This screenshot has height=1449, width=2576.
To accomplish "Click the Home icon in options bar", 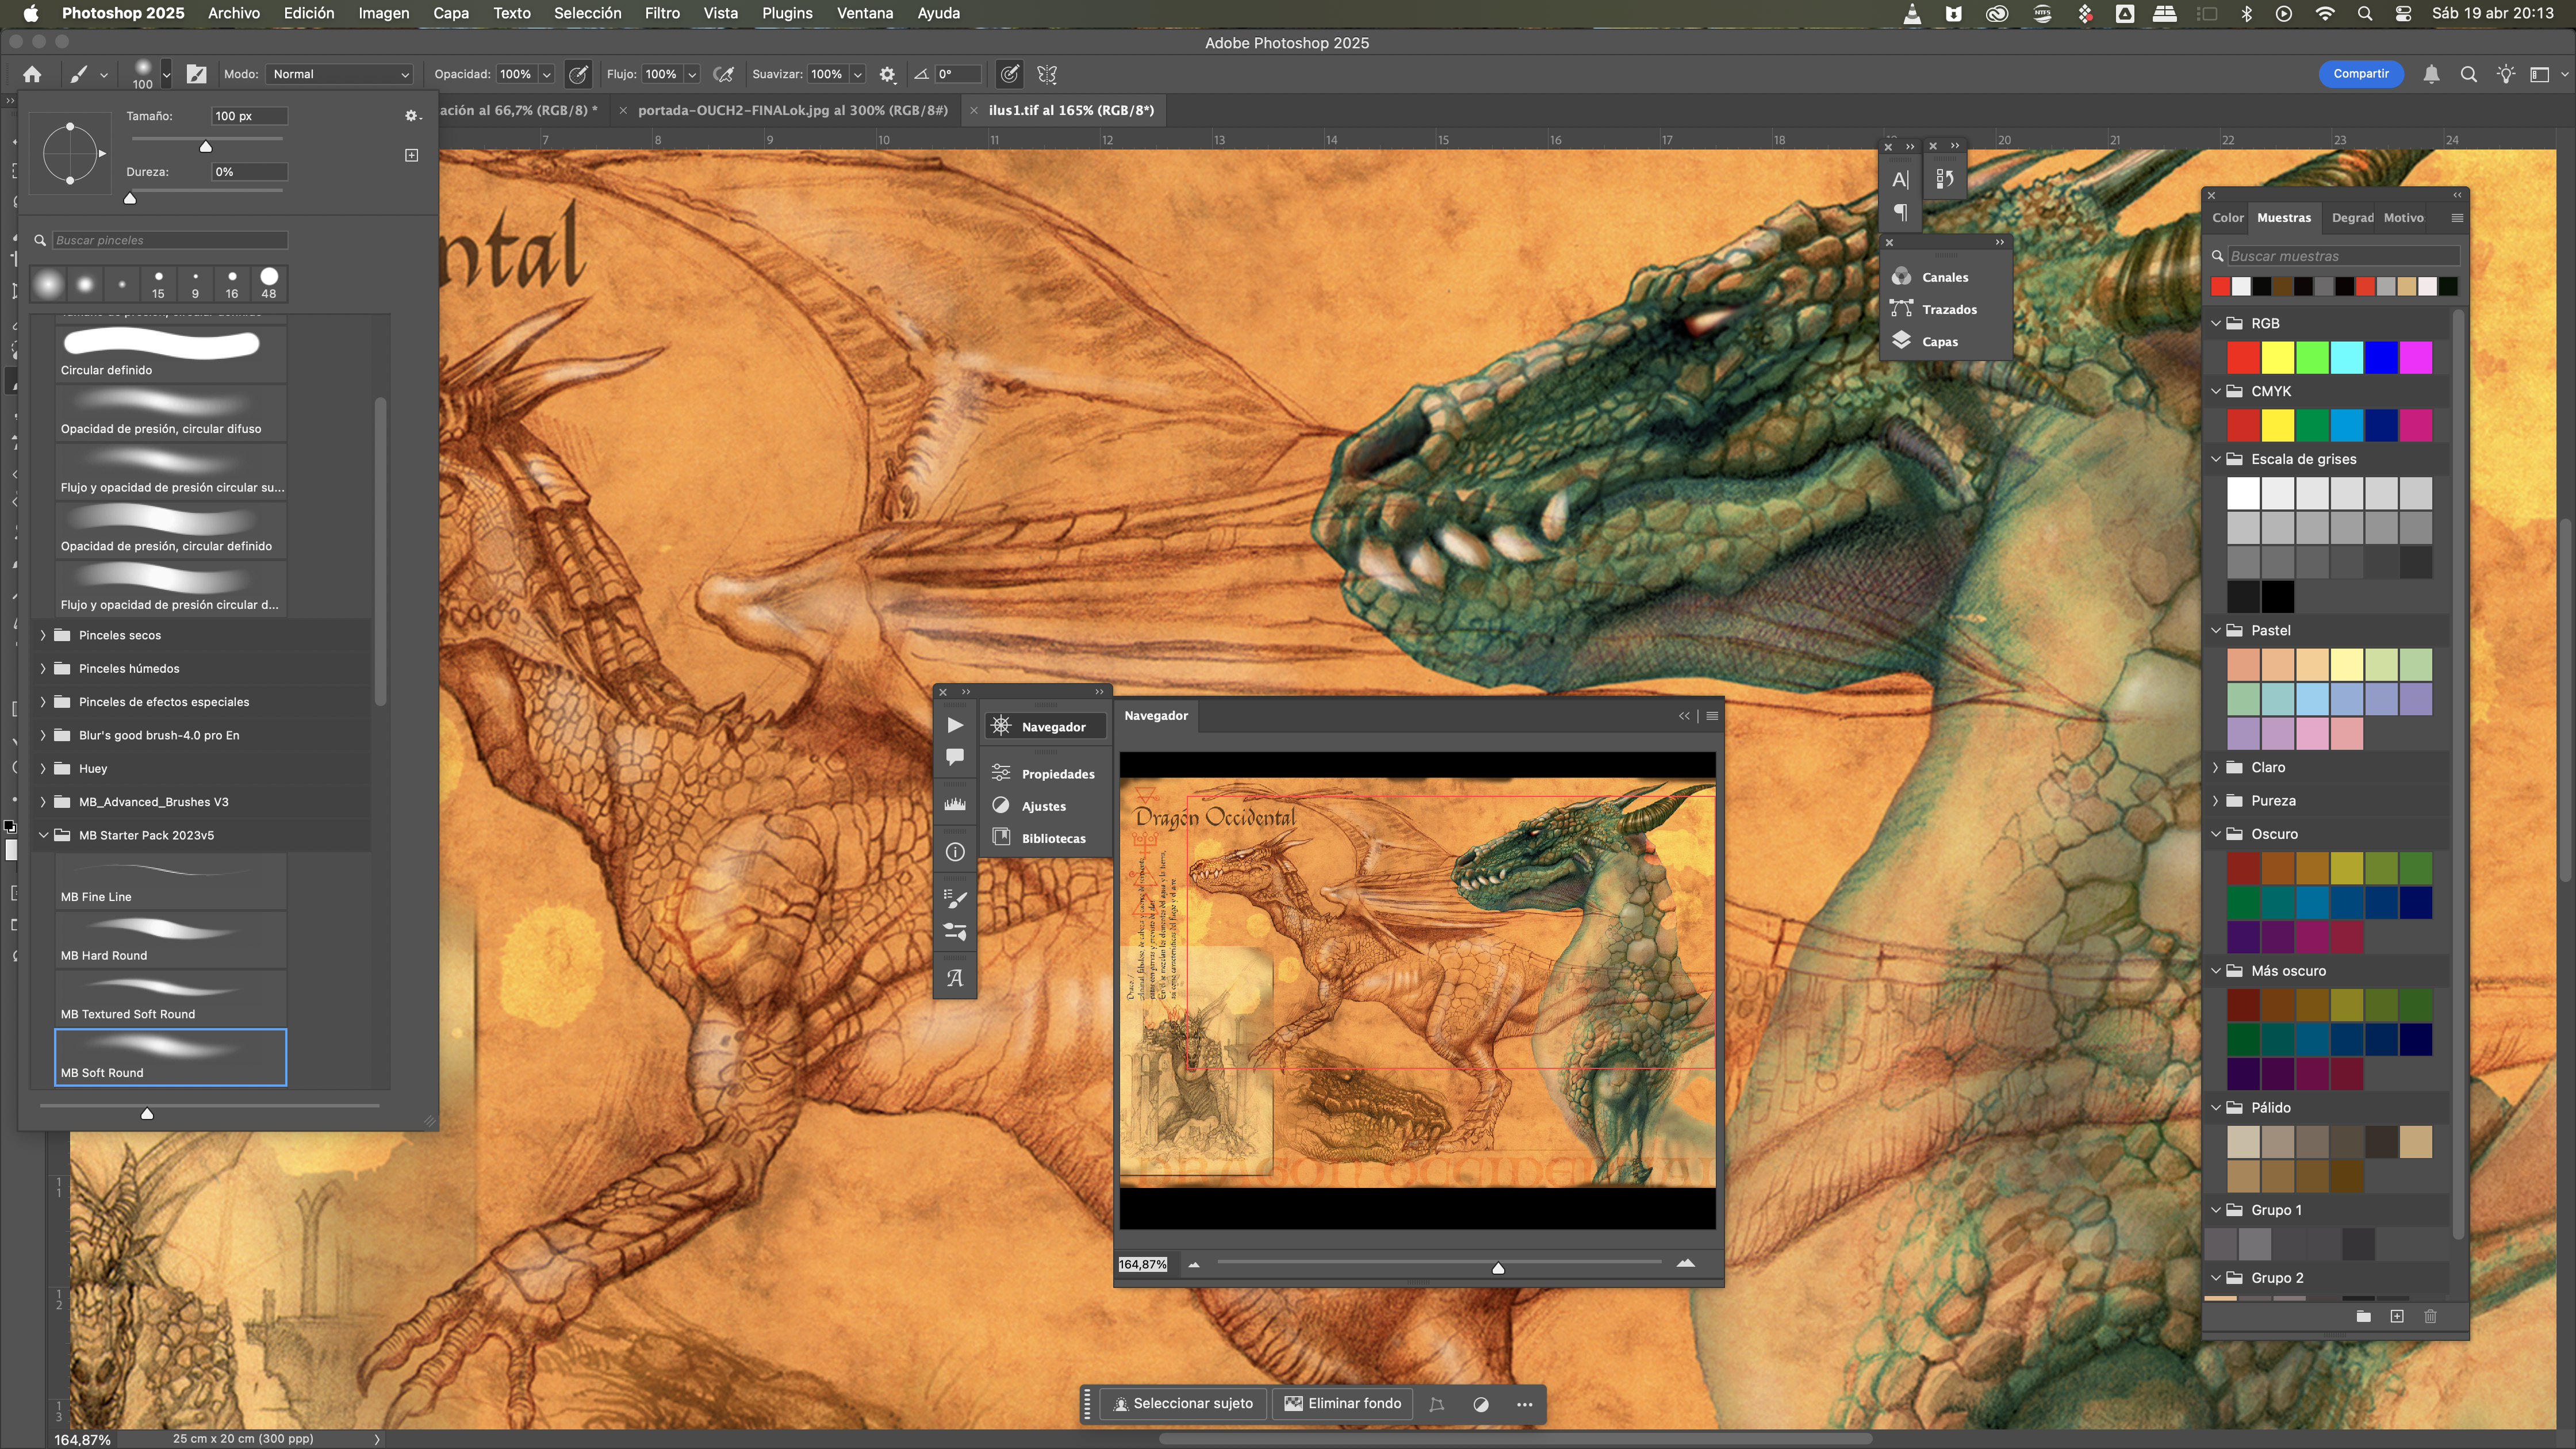I will tap(32, 74).
